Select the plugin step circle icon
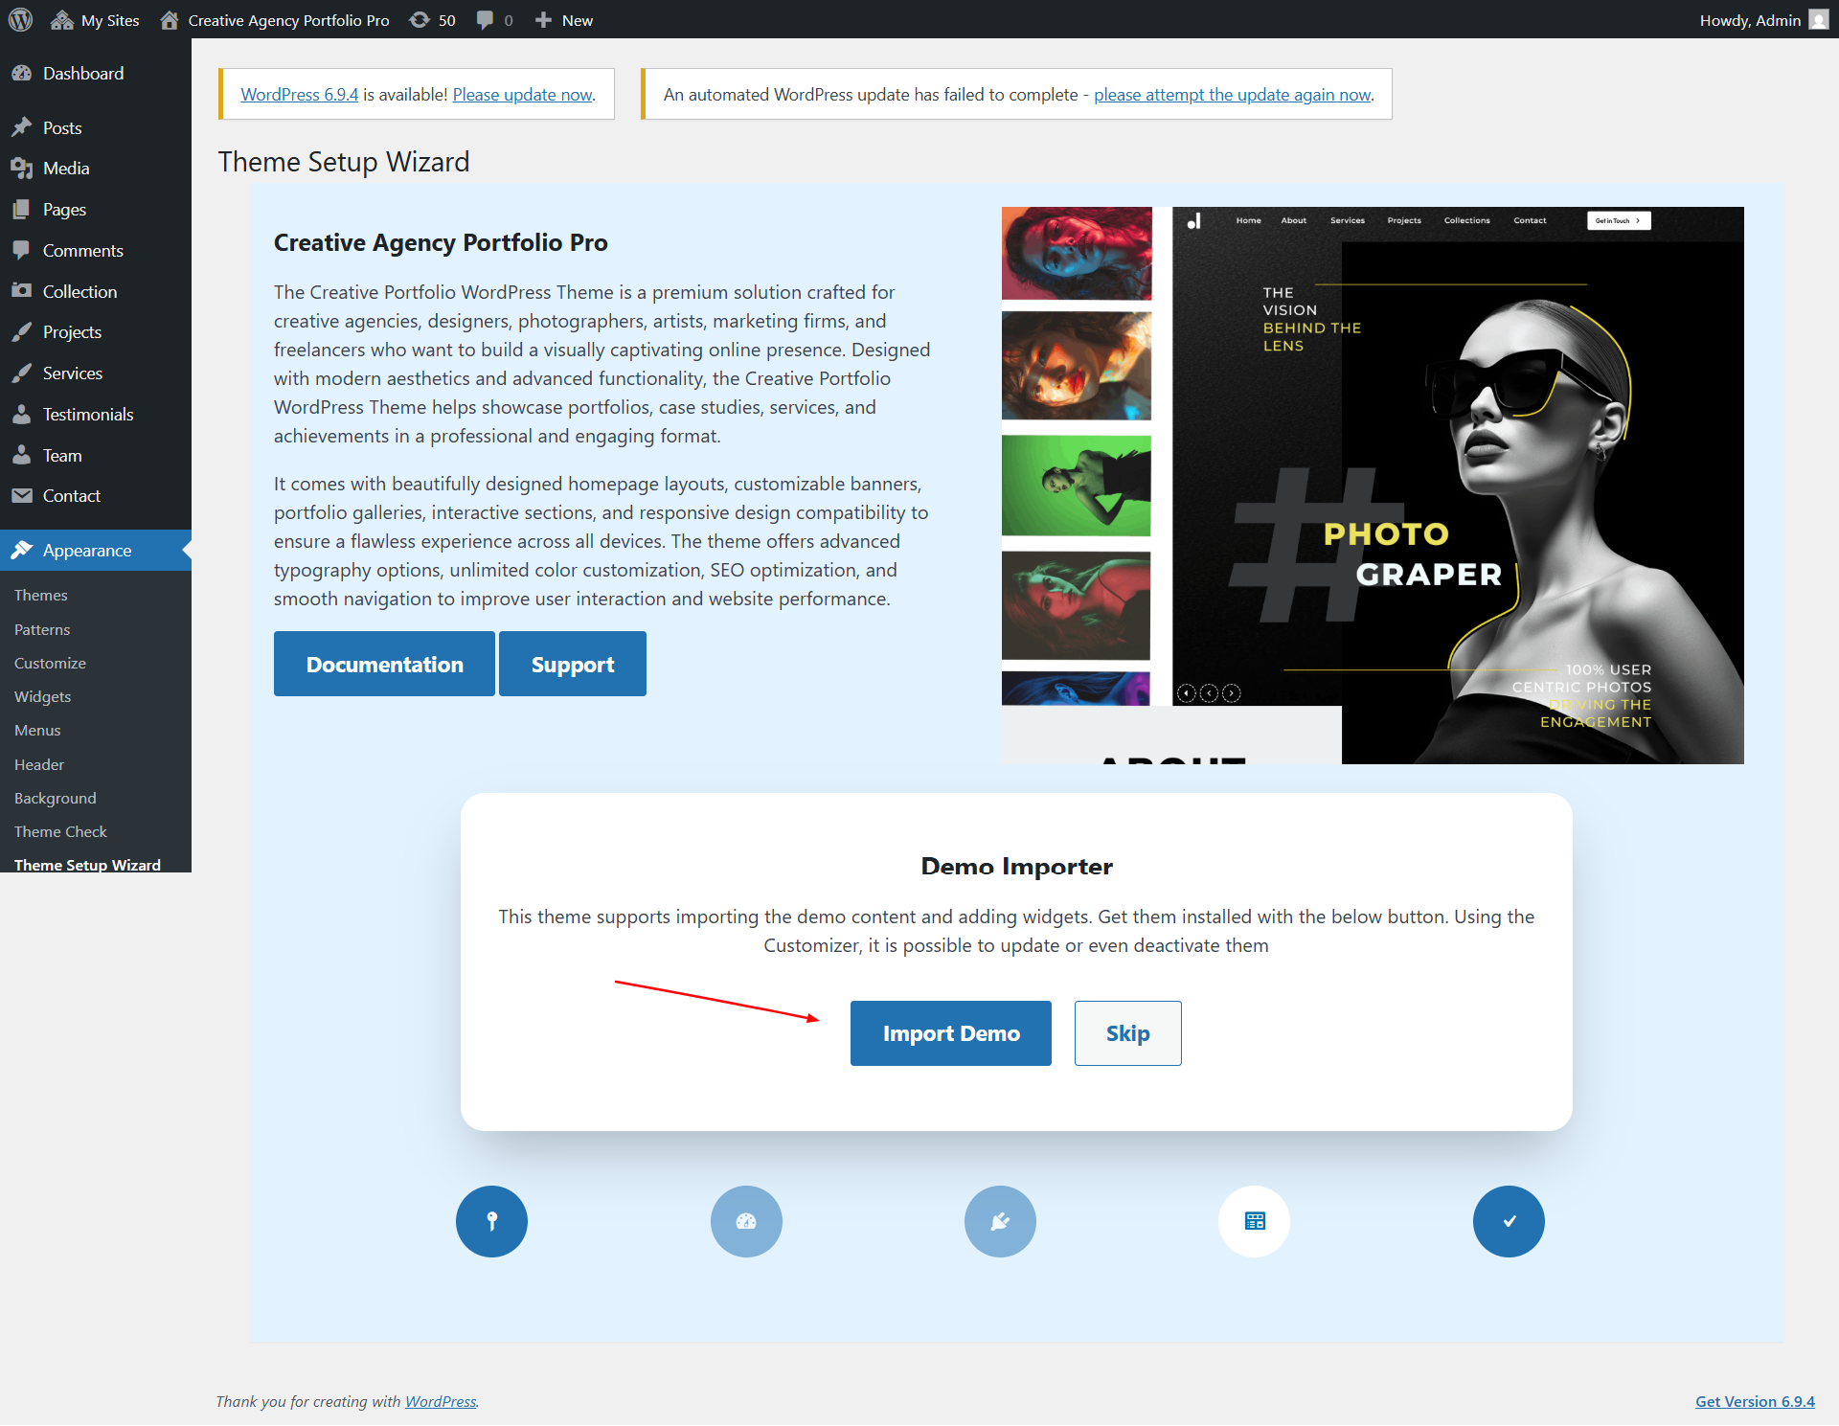 [1000, 1221]
